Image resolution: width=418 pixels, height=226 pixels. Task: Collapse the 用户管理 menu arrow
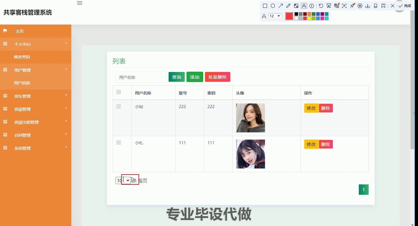coord(66,69)
